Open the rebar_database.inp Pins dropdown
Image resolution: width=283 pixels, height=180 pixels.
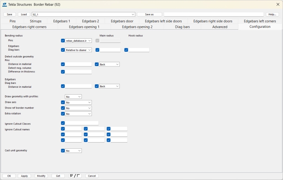78,41
